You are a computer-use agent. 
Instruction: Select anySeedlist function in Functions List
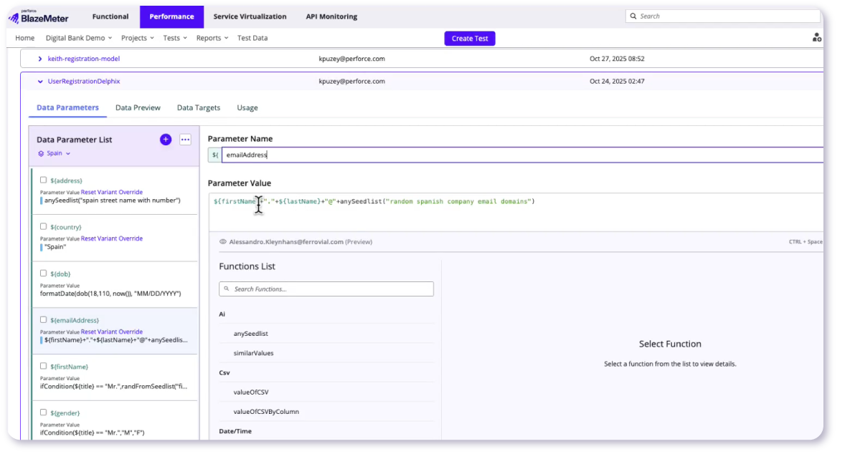[251, 334]
